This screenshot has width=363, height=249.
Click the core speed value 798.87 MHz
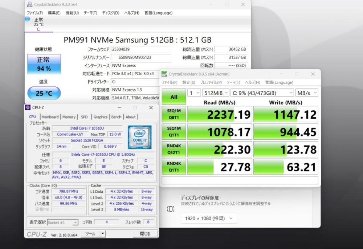[69, 191]
